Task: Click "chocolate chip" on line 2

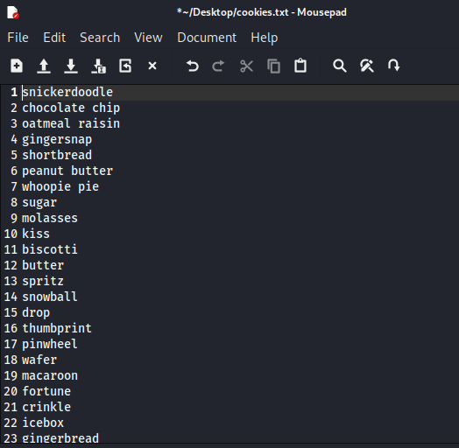Action: (71, 108)
